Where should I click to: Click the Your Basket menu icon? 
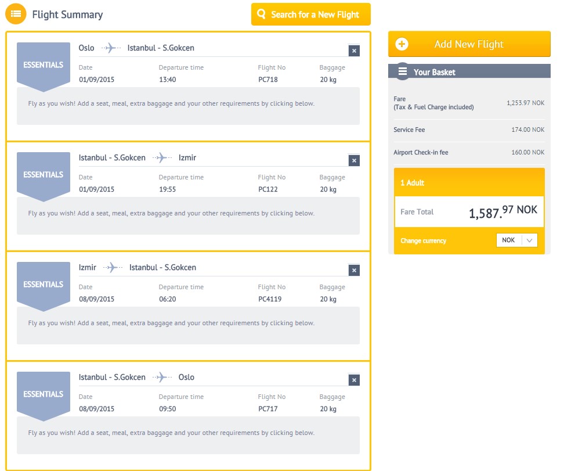point(402,71)
